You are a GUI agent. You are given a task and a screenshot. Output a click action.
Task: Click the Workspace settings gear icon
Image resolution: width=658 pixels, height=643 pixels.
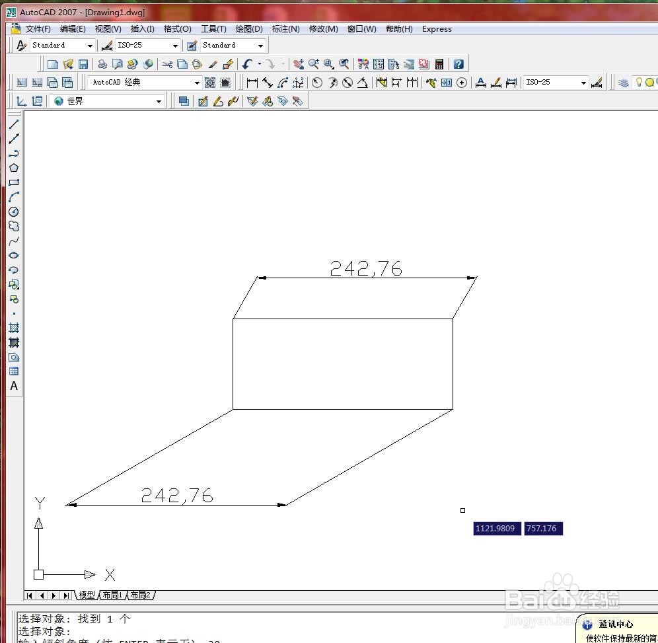click(x=210, y=83)
